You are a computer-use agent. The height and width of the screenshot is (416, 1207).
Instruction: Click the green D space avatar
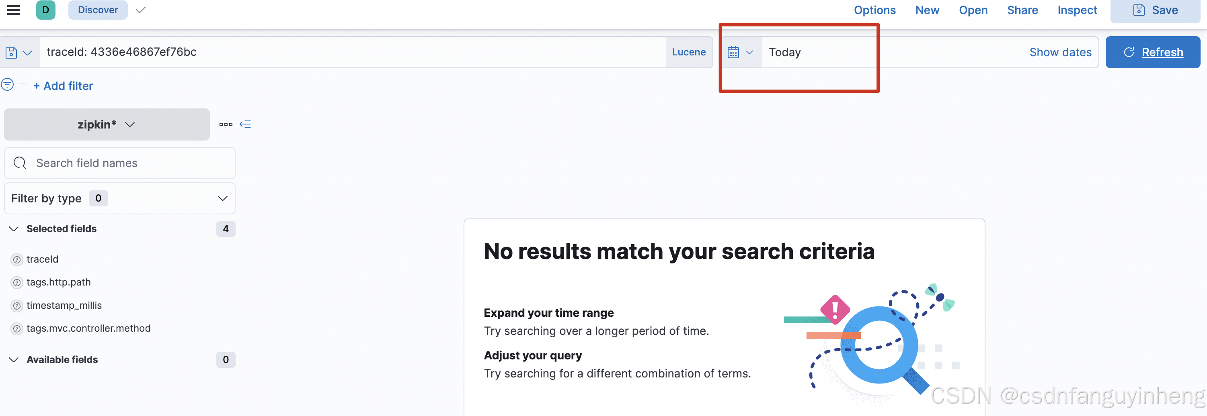pyautogui.click(x=45, y=10)
